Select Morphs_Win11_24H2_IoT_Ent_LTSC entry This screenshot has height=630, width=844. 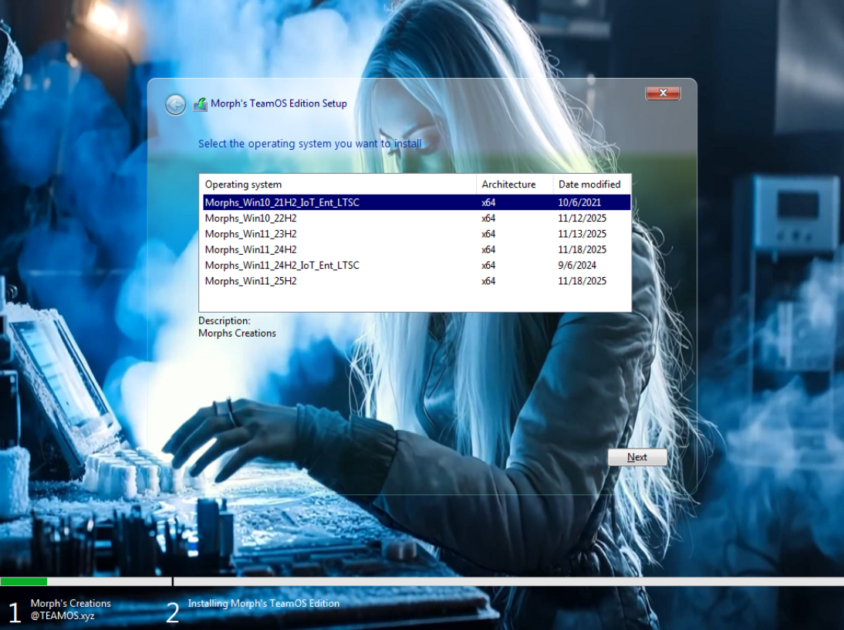[417, 265]
